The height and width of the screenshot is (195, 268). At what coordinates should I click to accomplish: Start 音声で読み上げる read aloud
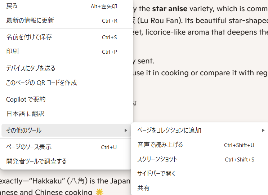tap(200, 145)
